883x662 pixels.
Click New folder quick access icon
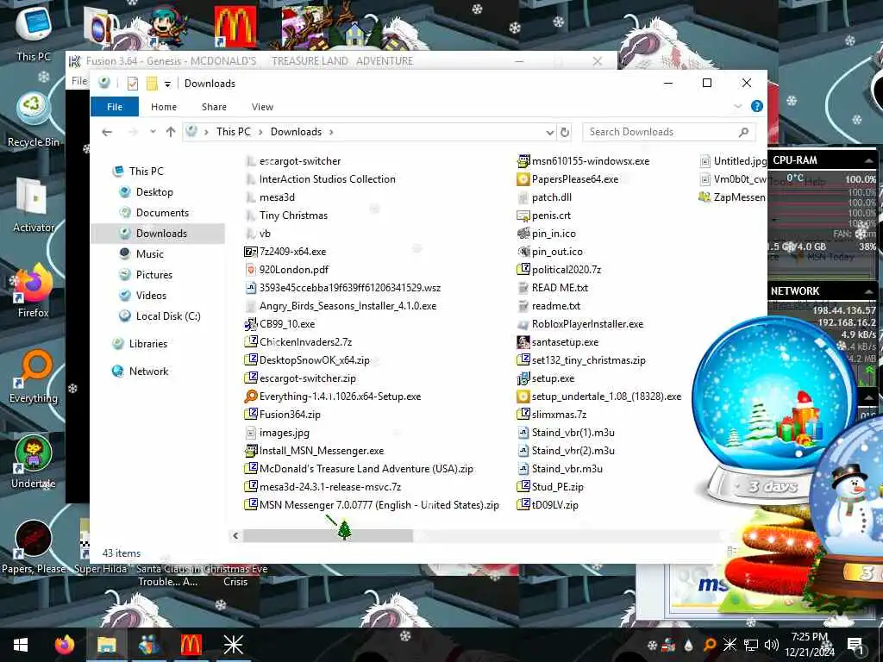click(152, 84)
